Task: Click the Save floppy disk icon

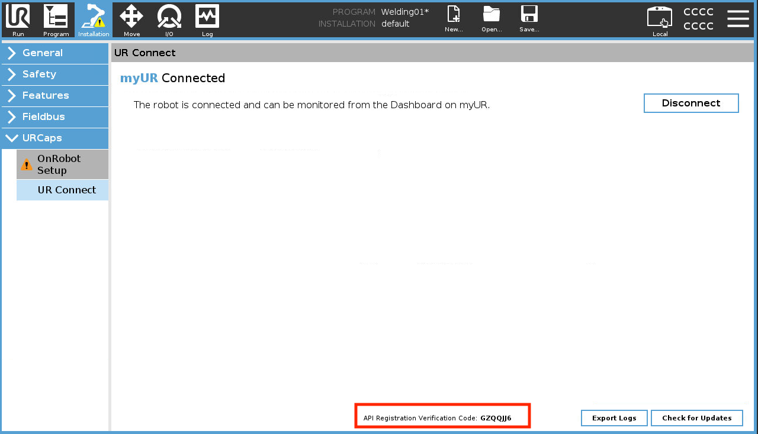Action: (529, 19)
